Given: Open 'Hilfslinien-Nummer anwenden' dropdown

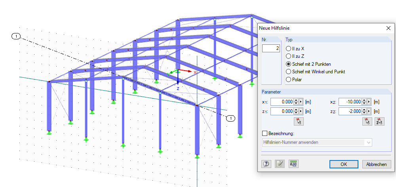Looking at the screenshot, I should (317, 142).
